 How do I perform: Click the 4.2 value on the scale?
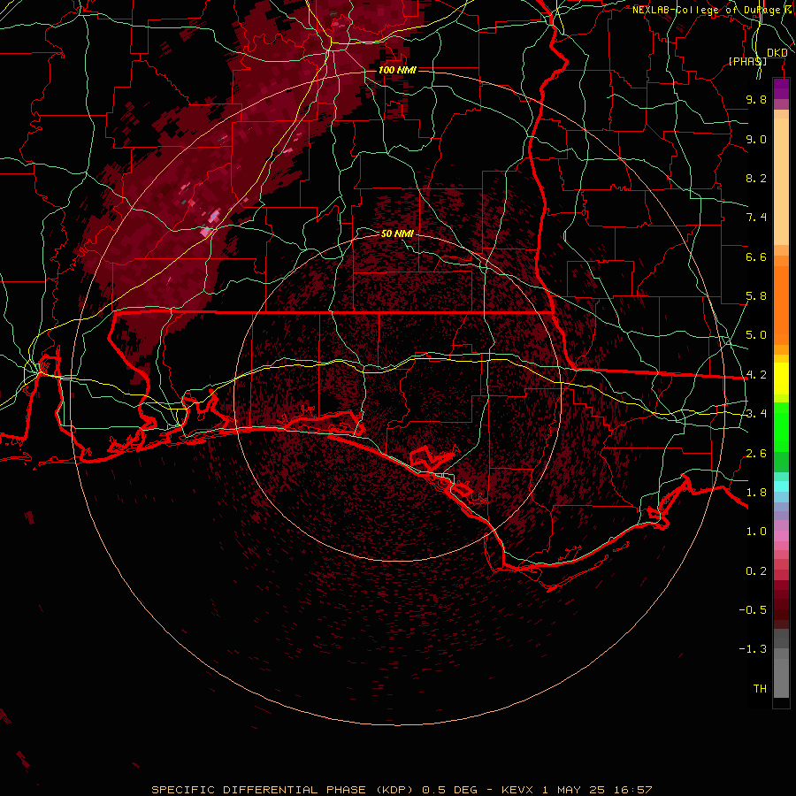[x=756, y=375]
